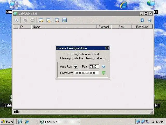Click the second network tray icon
The height and width of the screenshot is (125, 166).
coord(143,122)
